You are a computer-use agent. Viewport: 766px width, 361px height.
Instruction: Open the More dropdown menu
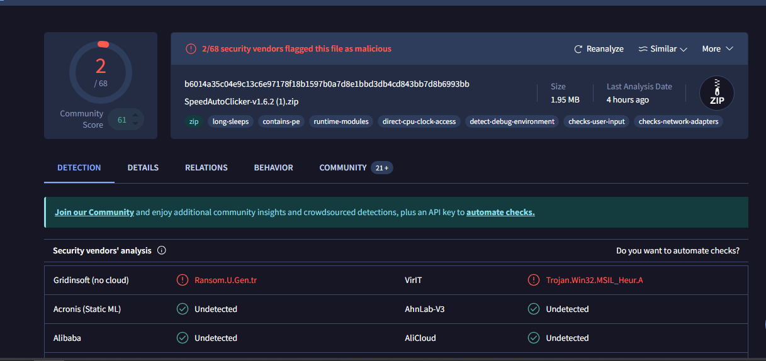pyautogui.click(x=718, y=49)
